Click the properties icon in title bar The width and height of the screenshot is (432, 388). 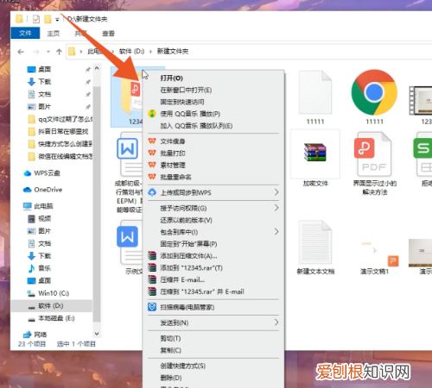tap(36, 19)
